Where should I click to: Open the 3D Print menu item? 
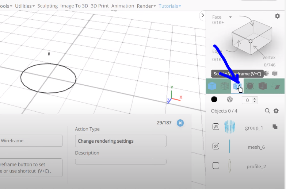100,6
